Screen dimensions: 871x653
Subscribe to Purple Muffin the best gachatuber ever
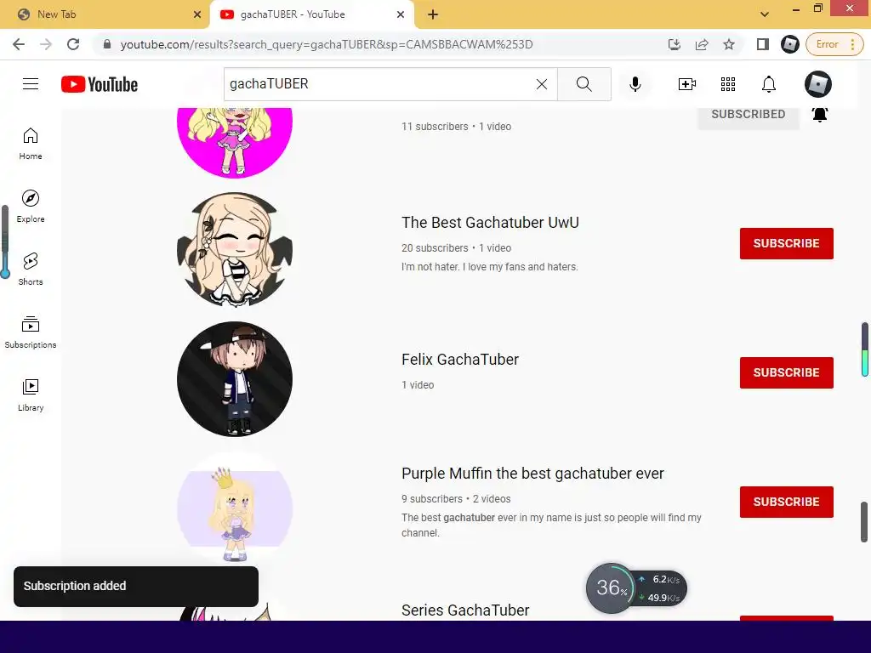click(x=787, y=502)
